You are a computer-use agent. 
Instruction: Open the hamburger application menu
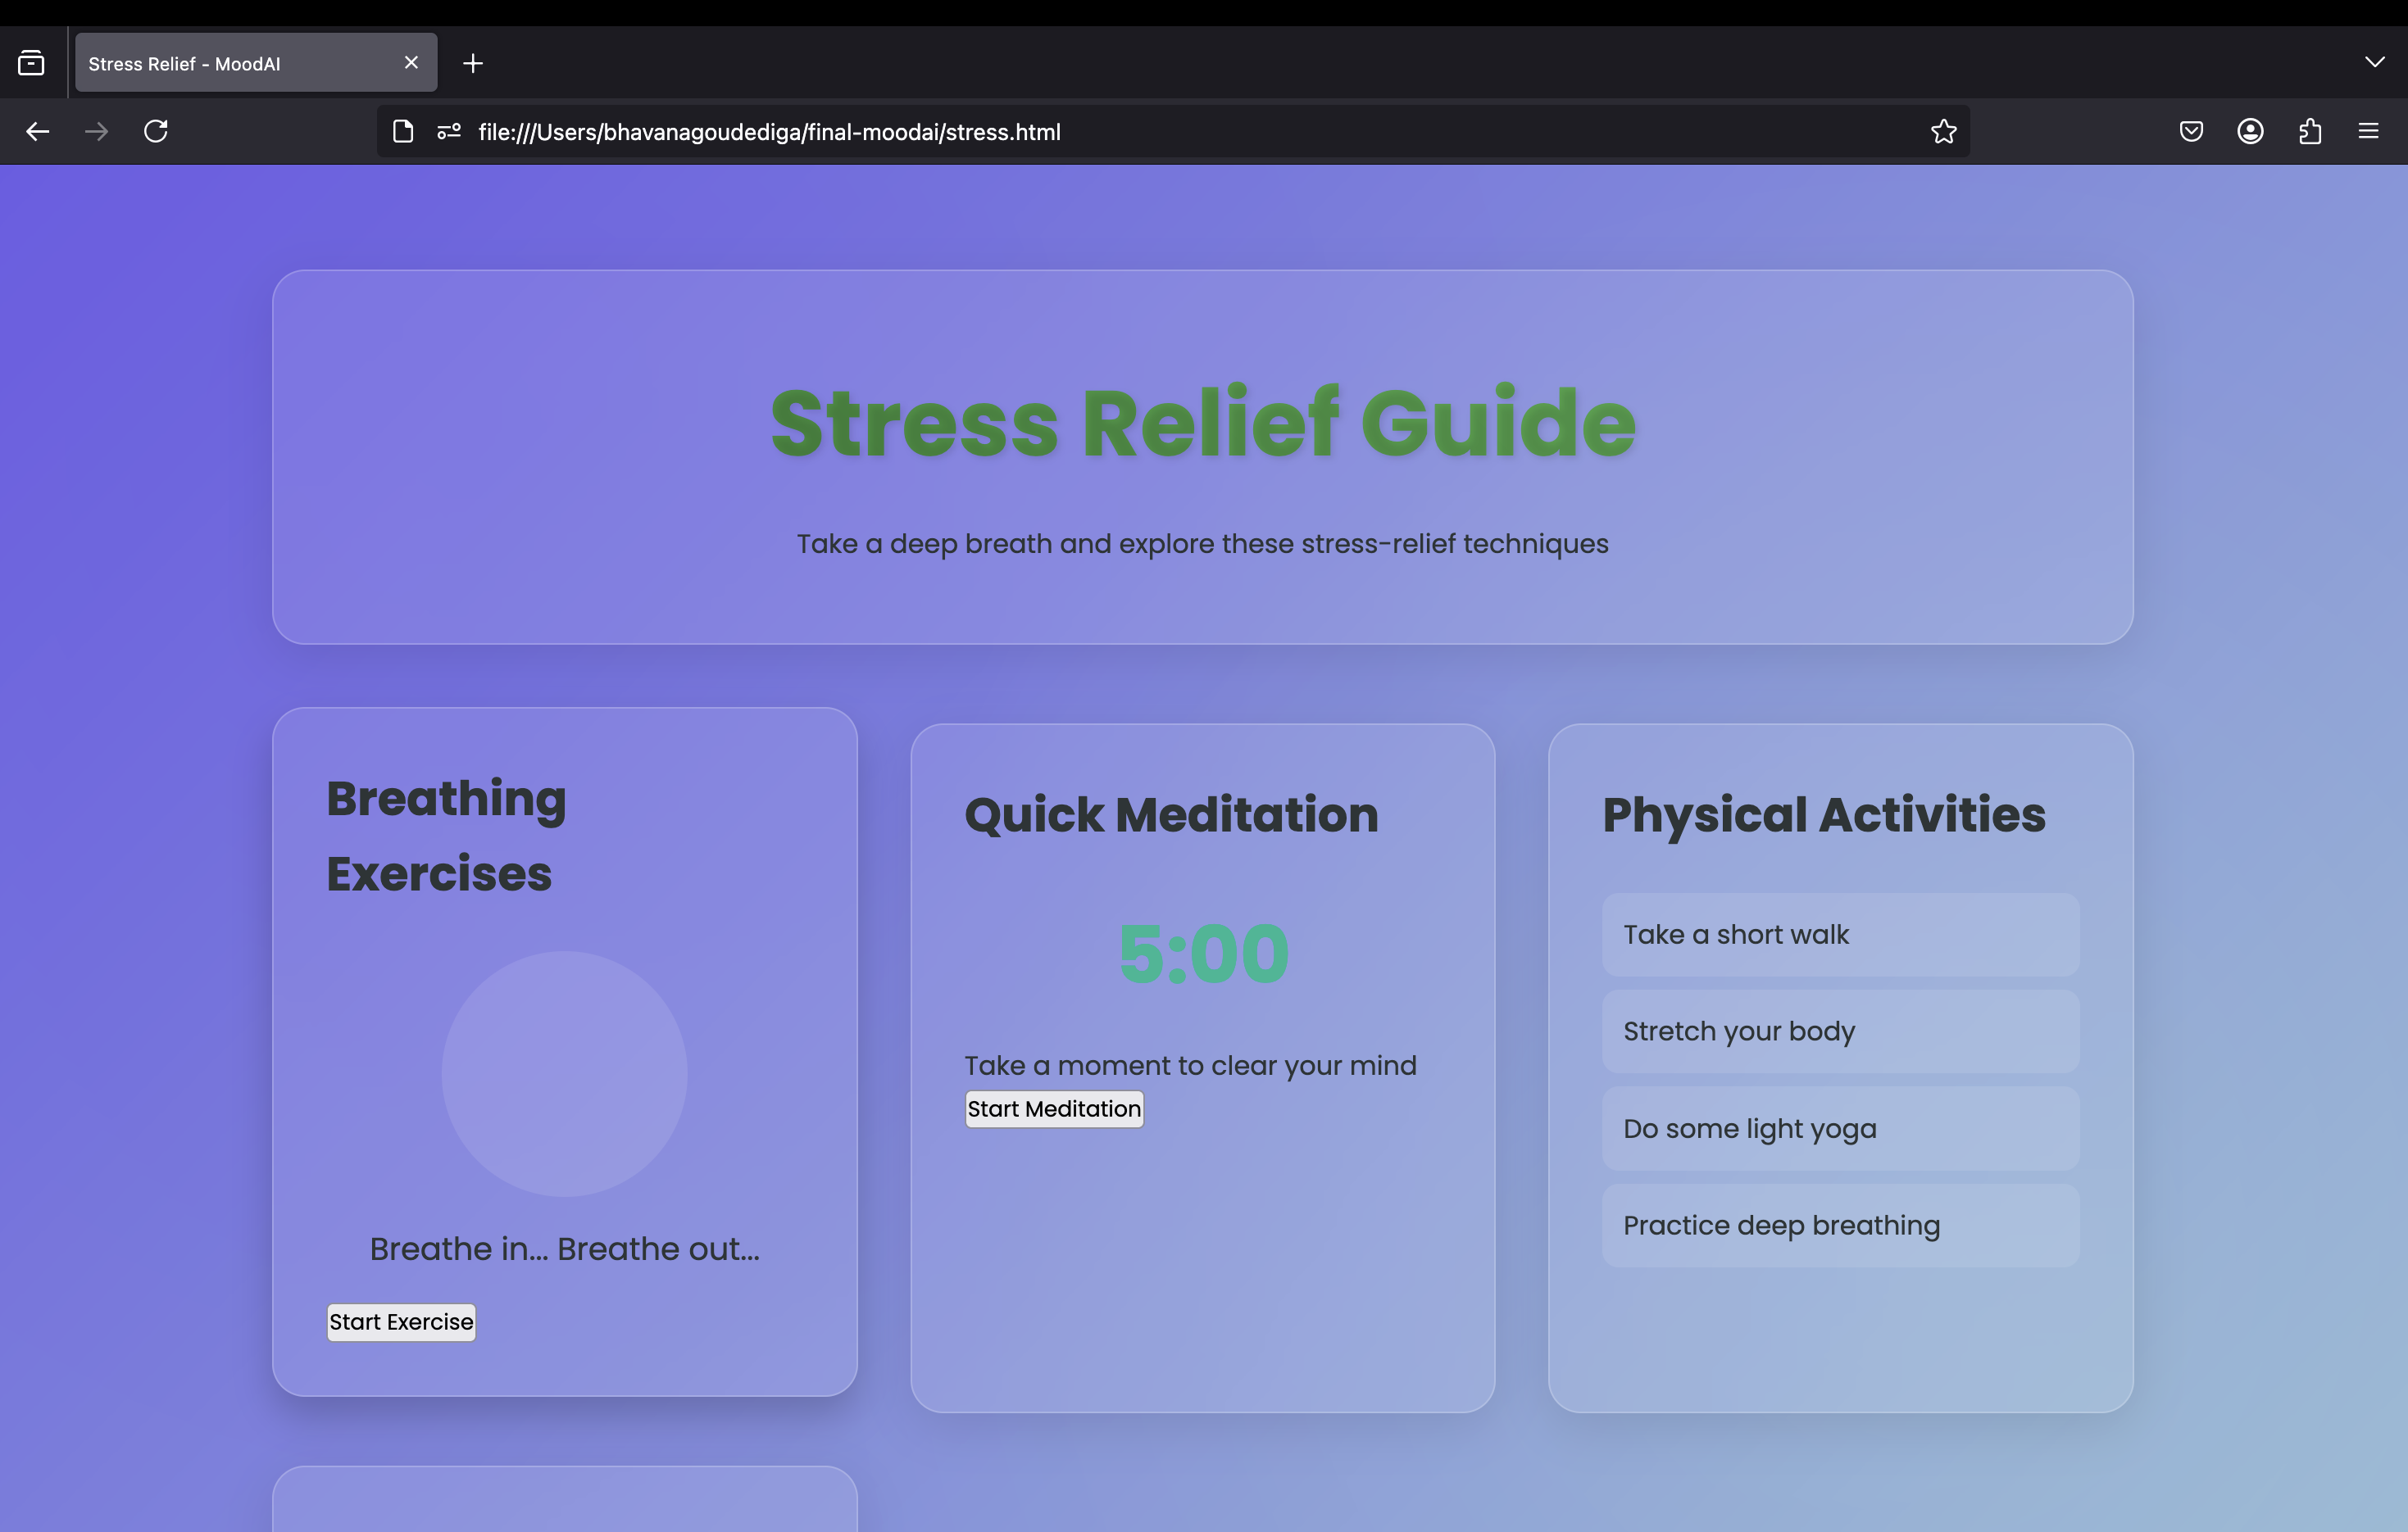coord(2368,132)
